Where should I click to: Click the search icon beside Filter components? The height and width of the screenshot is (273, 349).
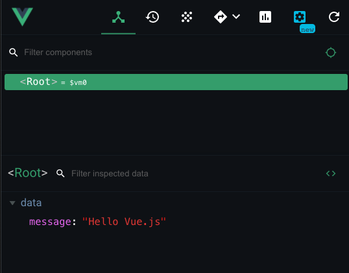coord(14,53)
